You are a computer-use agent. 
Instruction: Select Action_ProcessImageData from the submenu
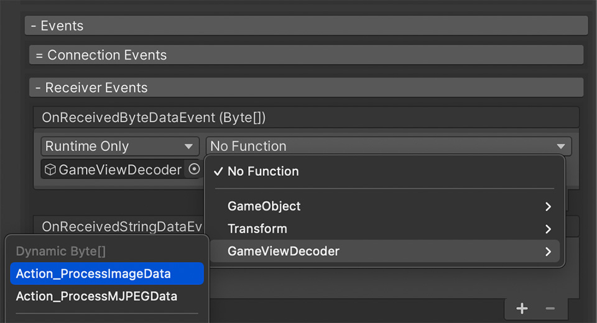coord(93,274)
